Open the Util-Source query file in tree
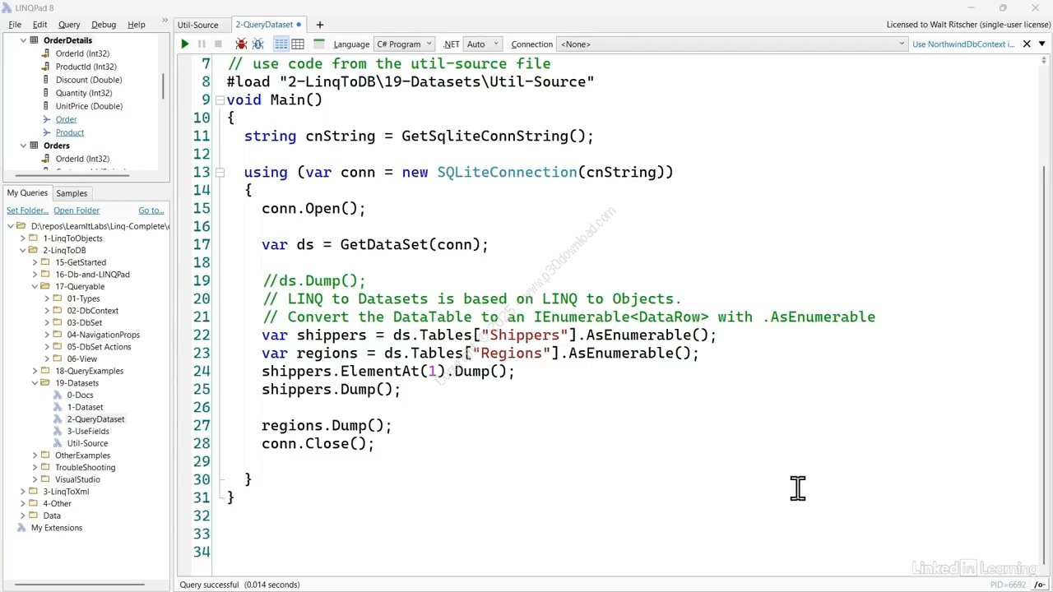This screenshot has height=592, width=1053. click(x=87, y=443)
